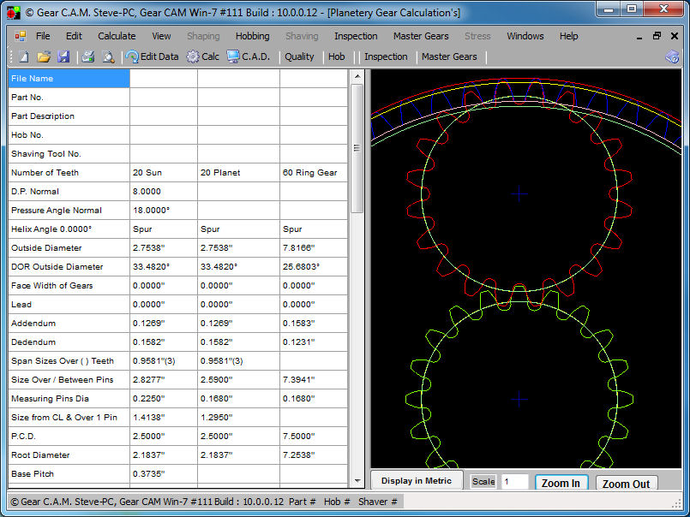Open the View menu
The image size is (690, 517).
pos(161,36)
